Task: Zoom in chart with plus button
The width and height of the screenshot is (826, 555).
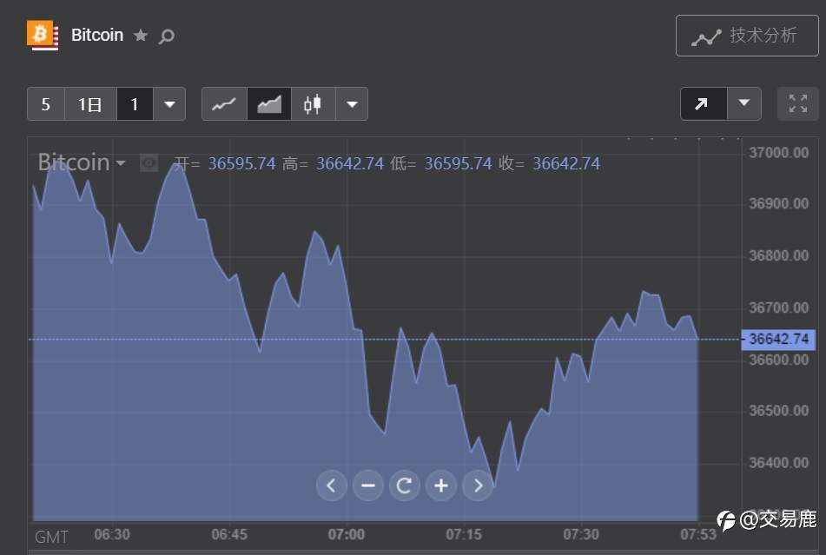Action: 441,486
